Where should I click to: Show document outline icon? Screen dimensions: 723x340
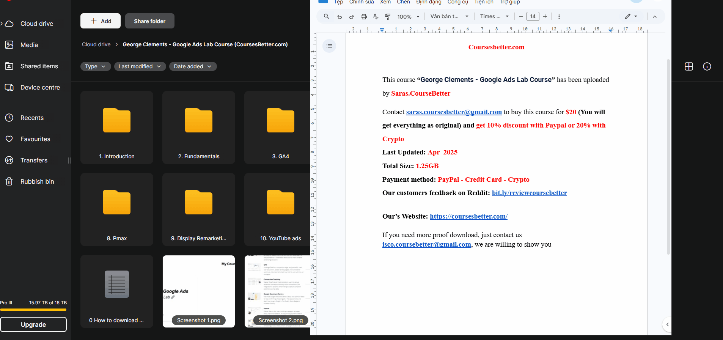point(329,46)
